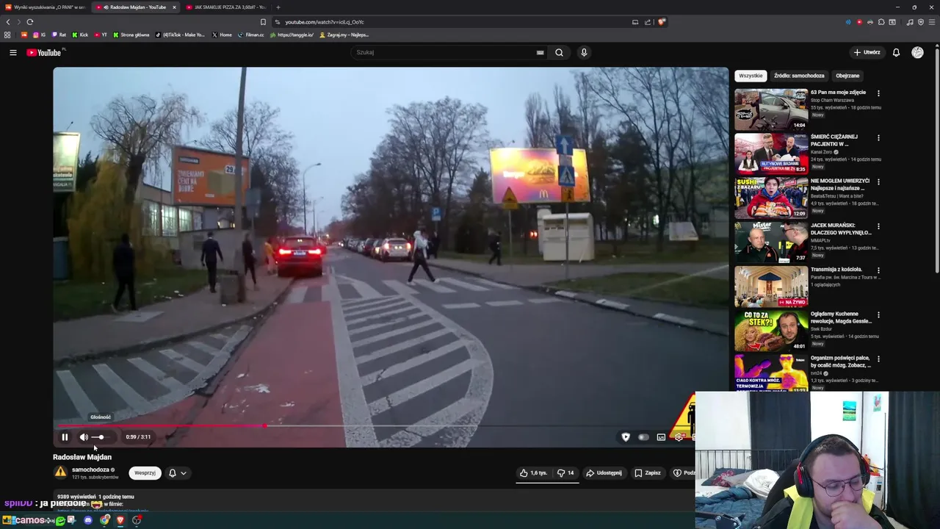The image size is (940, 529).
Task: Open the on-screen keyboard icon in the search box
Action: pyautogui.click(x=540, y=52)
